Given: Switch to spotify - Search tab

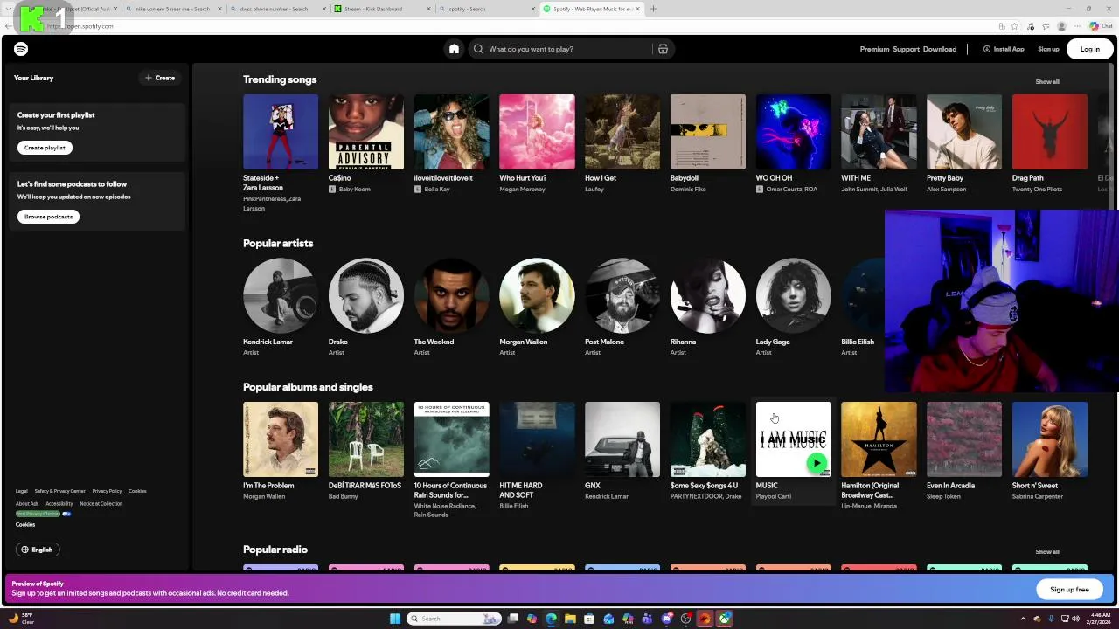Looking at the screenshot, I should [x=487, y=9].
